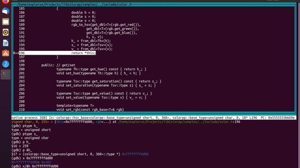
Task: Click set_saturation on line 204
Action: click(106, 85)
